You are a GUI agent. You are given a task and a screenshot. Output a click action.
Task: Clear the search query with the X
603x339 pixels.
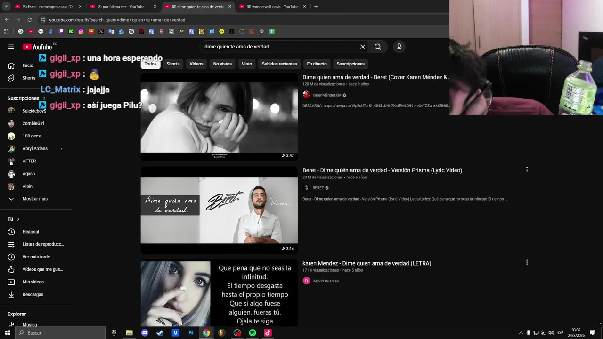(x=363, y=47)
